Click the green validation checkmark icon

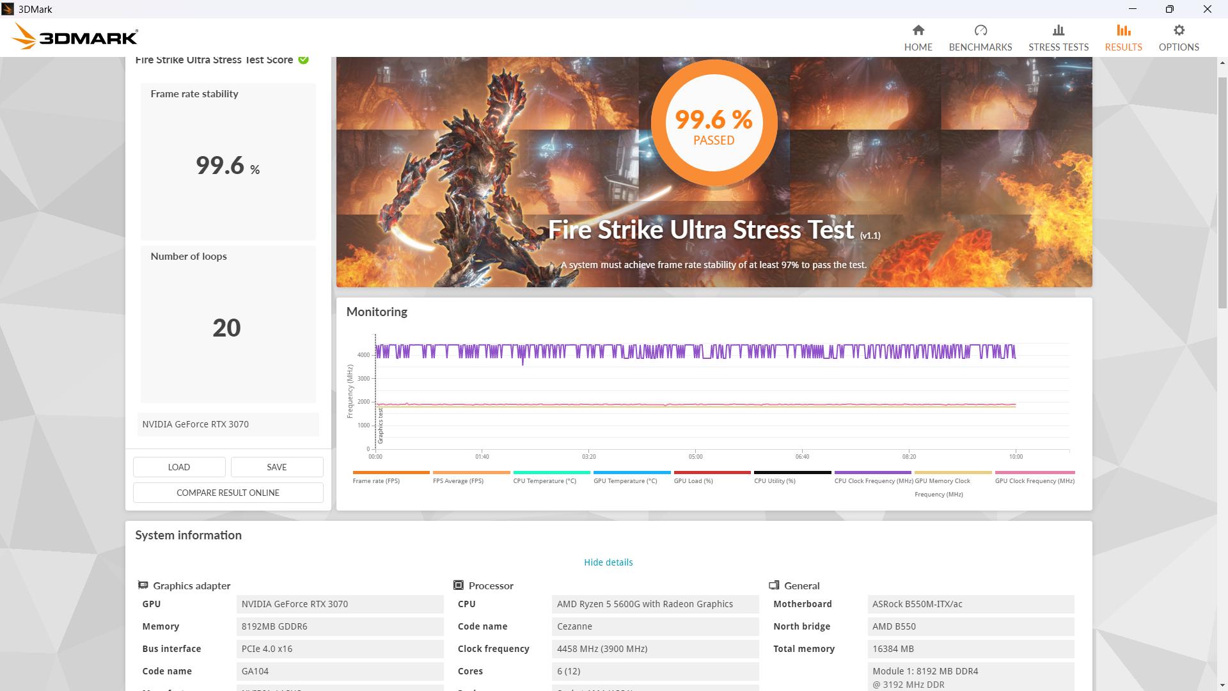pos(304,60)
